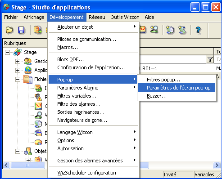Collapse the Stage root node

[x=7, y=52]
